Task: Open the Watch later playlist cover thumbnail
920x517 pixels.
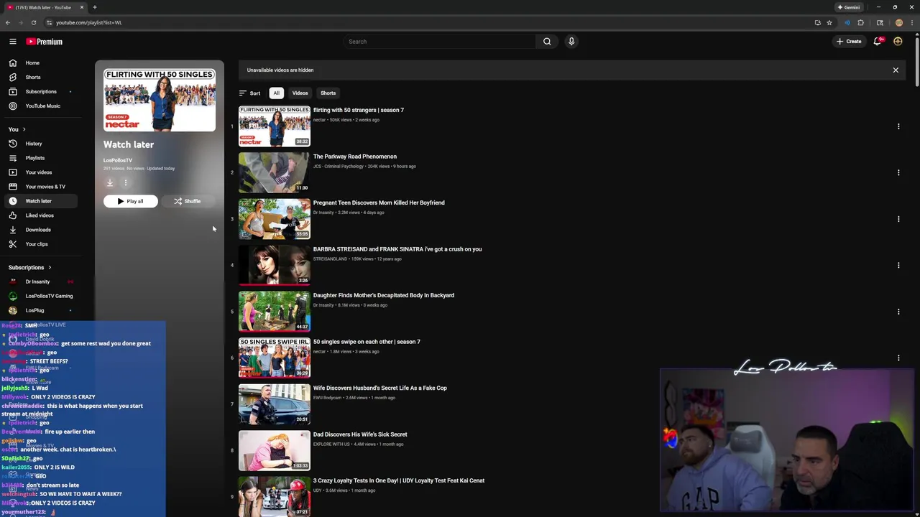Action: click(160, 100)
